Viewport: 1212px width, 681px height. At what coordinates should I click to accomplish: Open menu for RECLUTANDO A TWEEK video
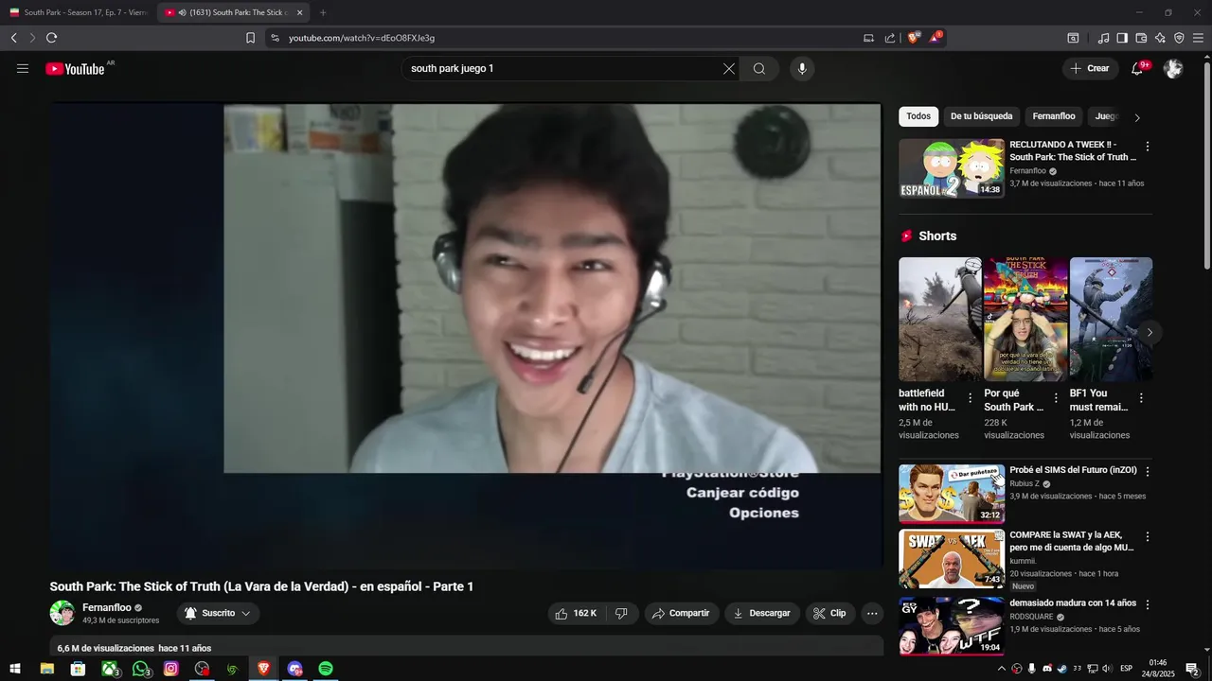coord(1148,147)
